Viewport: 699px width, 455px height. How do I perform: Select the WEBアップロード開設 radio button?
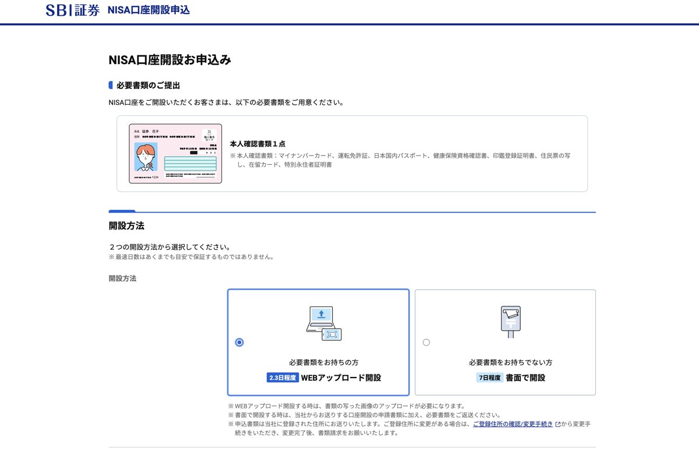[x=239, y=343]
